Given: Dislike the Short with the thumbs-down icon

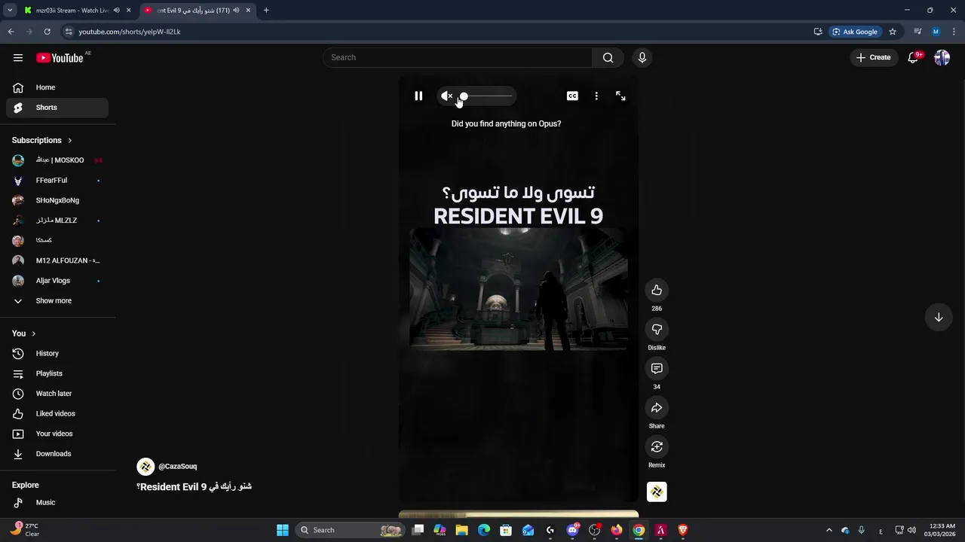Looking at the screenshot, I should tap(657, 329).
